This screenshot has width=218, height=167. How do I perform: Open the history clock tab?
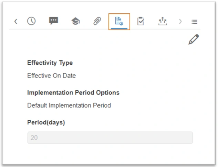click(x=31, y=21)
